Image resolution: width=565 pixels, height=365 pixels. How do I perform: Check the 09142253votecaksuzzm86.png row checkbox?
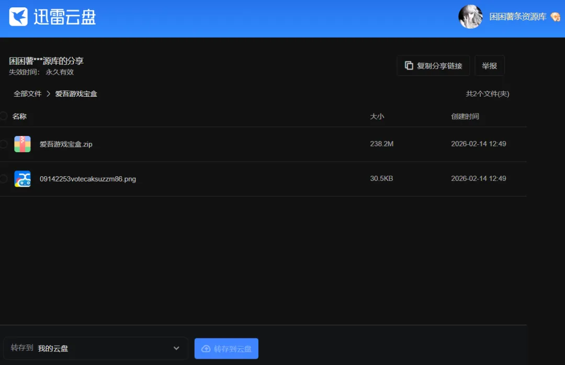[x=4, y=179]
